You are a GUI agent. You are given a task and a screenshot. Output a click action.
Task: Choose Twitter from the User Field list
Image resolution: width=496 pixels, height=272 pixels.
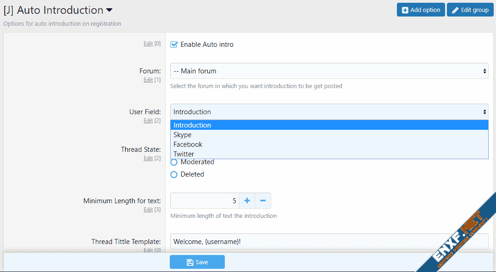click(x=184, y=154)
